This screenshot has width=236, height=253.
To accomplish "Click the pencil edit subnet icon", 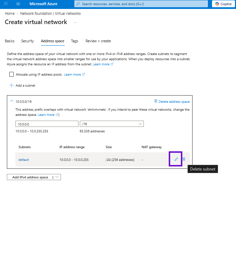I will [x=176, y=159].
